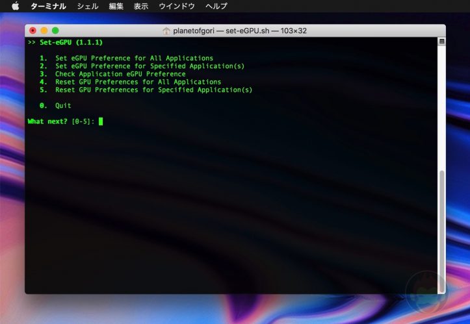
Task: Click the cursor after 'What next?' prompt
Action: click(101, 121)
